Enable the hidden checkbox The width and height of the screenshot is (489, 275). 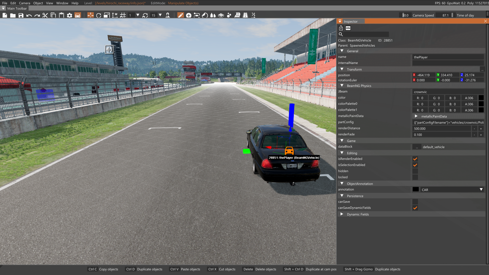(x=415, y=171)
